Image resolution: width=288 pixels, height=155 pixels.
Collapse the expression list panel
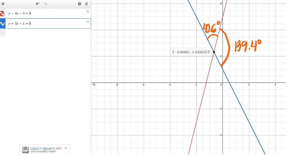[86, 4]
